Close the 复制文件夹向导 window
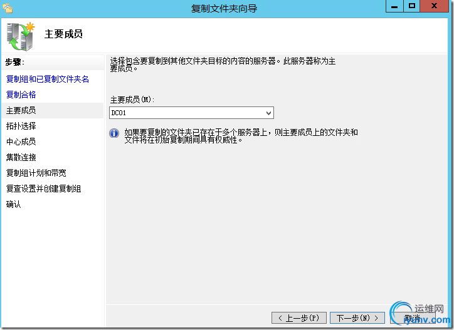454x330 pixels. [434, 6]
